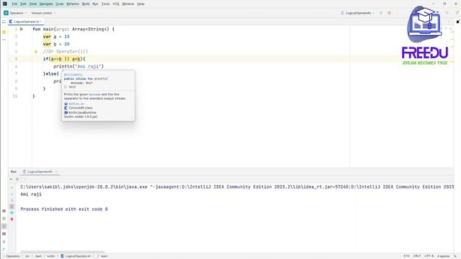The height and width of the screenshot is (259, 461).
Task: Open the LogicalOperatorKt run configuration dropdown
Action: pyautogui.click(x=358, y=13)
